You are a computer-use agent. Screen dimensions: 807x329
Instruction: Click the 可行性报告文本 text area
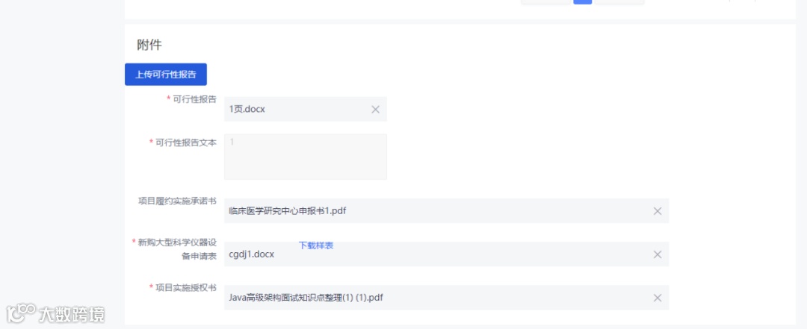[x=305, y=157]
